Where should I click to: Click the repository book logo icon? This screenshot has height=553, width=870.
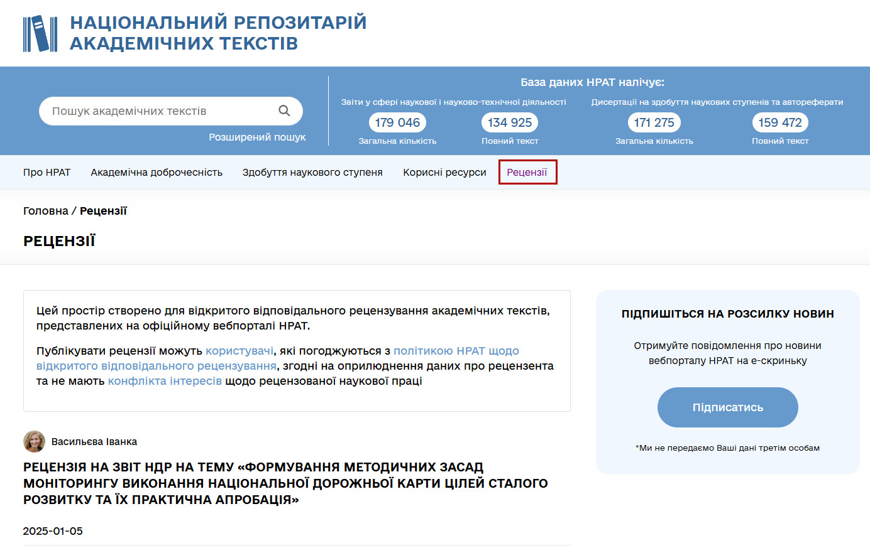point(40,33)
